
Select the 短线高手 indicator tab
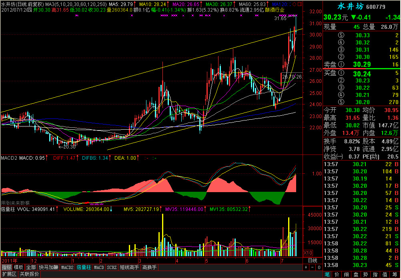129,267
